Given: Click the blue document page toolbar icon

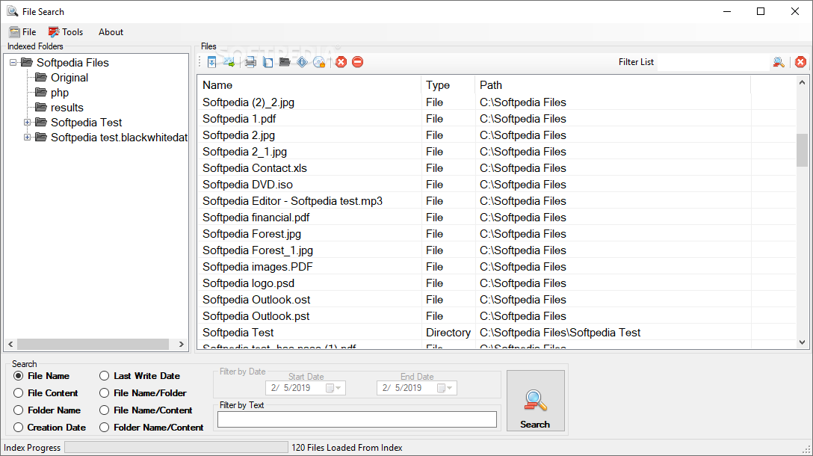Looking at the screenshot, I should 268,62.
